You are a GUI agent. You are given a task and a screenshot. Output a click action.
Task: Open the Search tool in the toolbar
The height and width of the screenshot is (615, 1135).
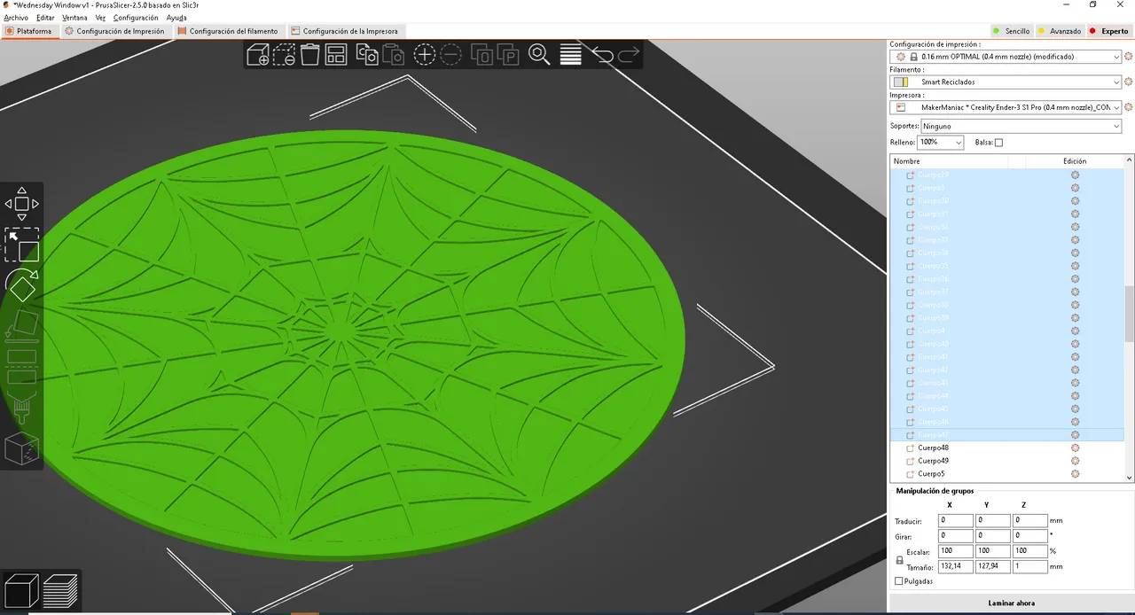[x=539, y=55]
